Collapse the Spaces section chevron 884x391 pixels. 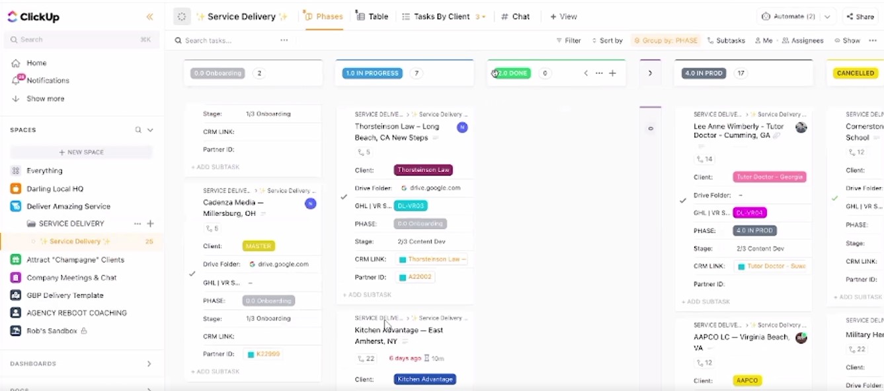tap(151, 130)
